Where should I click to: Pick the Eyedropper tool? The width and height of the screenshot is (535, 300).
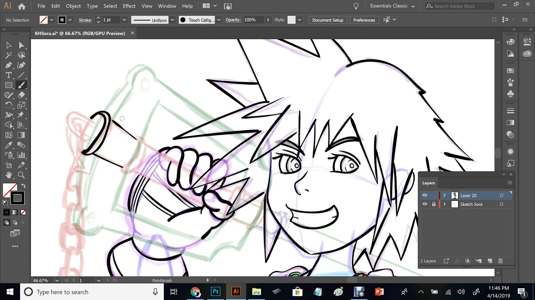9,145
